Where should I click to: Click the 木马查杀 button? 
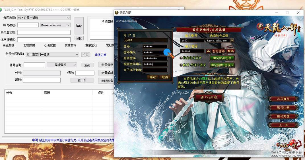click(283, 99)
